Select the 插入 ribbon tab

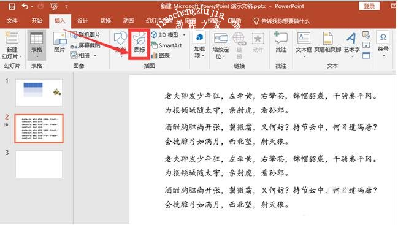coord(59,21)
